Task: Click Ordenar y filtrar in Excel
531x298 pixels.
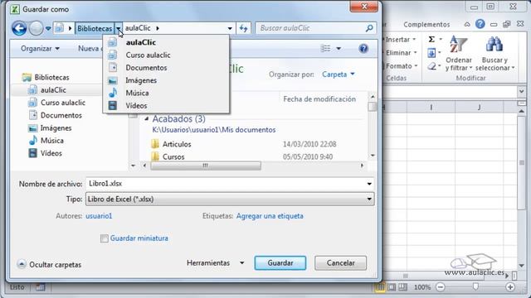Action: [459, 54]
